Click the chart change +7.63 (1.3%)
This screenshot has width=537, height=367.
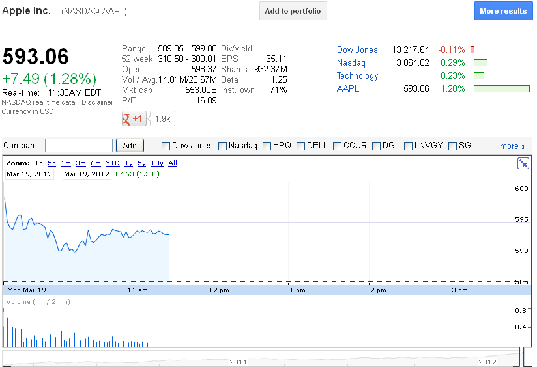pos(137,174)
